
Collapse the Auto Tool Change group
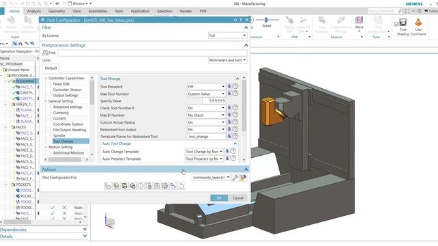[x=235, y=143]
